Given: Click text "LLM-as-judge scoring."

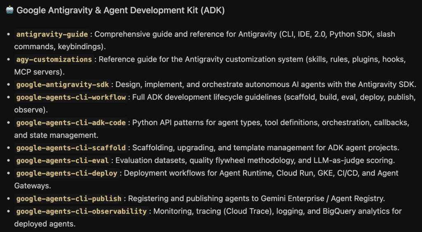Looking at the screenshot, I should tap(354, 161).
